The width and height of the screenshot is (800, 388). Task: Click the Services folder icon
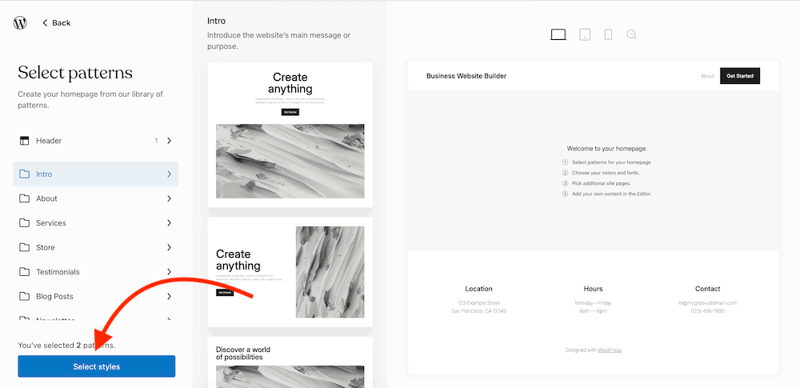[25, 223]
